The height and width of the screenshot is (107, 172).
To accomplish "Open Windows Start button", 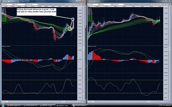I will (3, 105).
